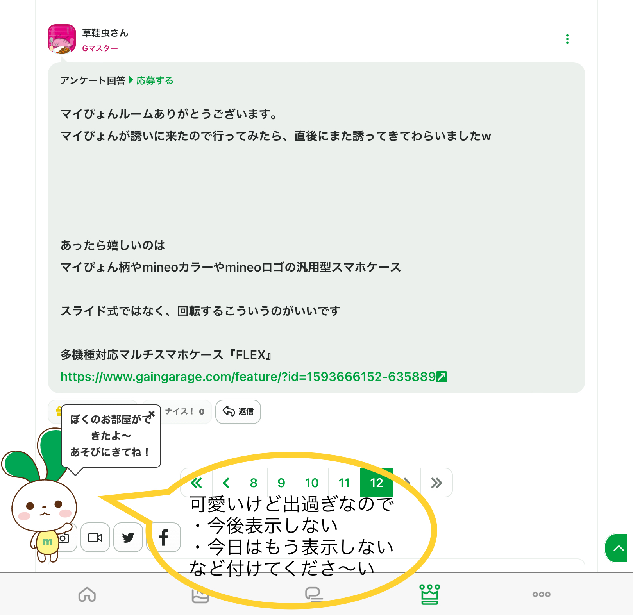Select page 11 in pagination
Image resolution: width=633 pixels, height=615 pixels.
pyautogui.click(x=344, y=483)
